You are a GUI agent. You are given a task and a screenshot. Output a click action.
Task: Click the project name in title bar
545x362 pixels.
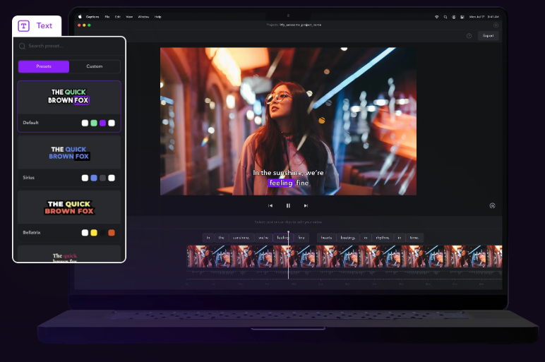pos(301,25)
